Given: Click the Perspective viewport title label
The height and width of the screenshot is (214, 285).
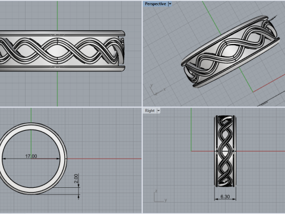Looking at the screenshot, I should pos(155,4).
